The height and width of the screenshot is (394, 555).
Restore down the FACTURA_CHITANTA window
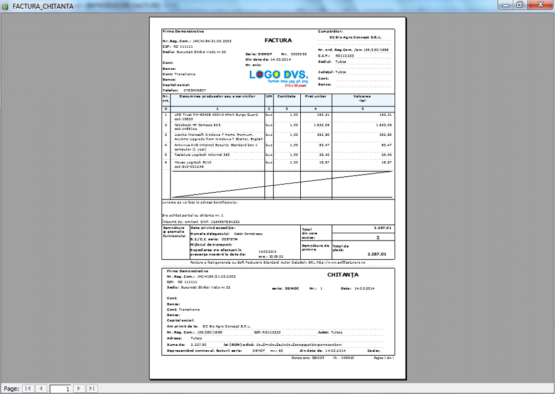coord(519,5)
